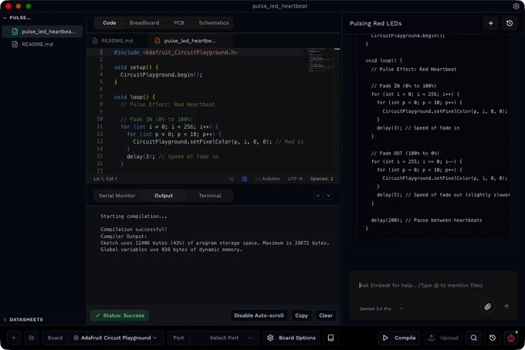The width and height of the screenshot is (525, 350).
Task: Switch to Serial Monitor tab
Action: point(117,195)
